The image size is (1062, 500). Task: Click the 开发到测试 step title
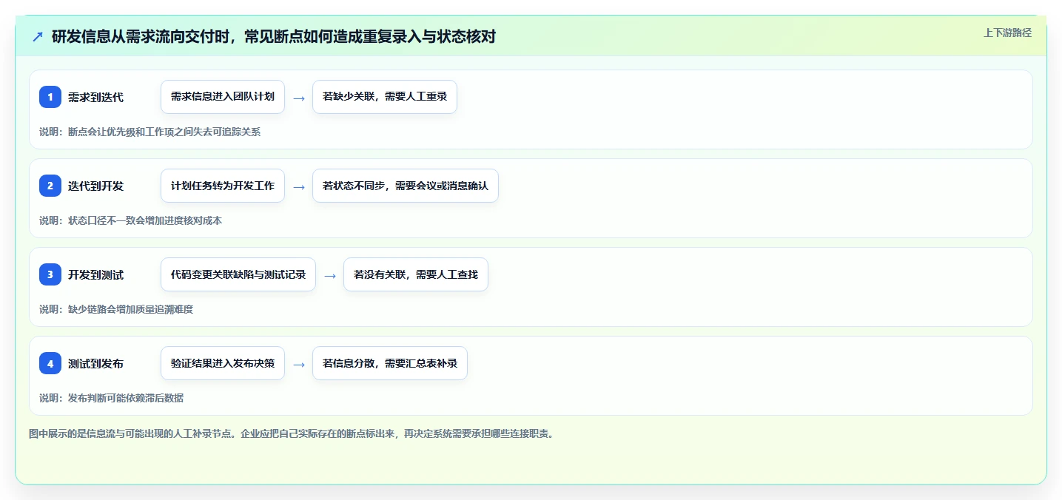tap(95, 274)
